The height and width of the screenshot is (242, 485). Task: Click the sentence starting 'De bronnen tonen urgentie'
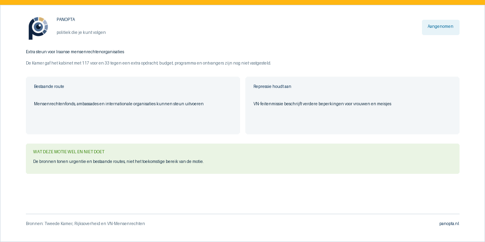click(118, 161)
